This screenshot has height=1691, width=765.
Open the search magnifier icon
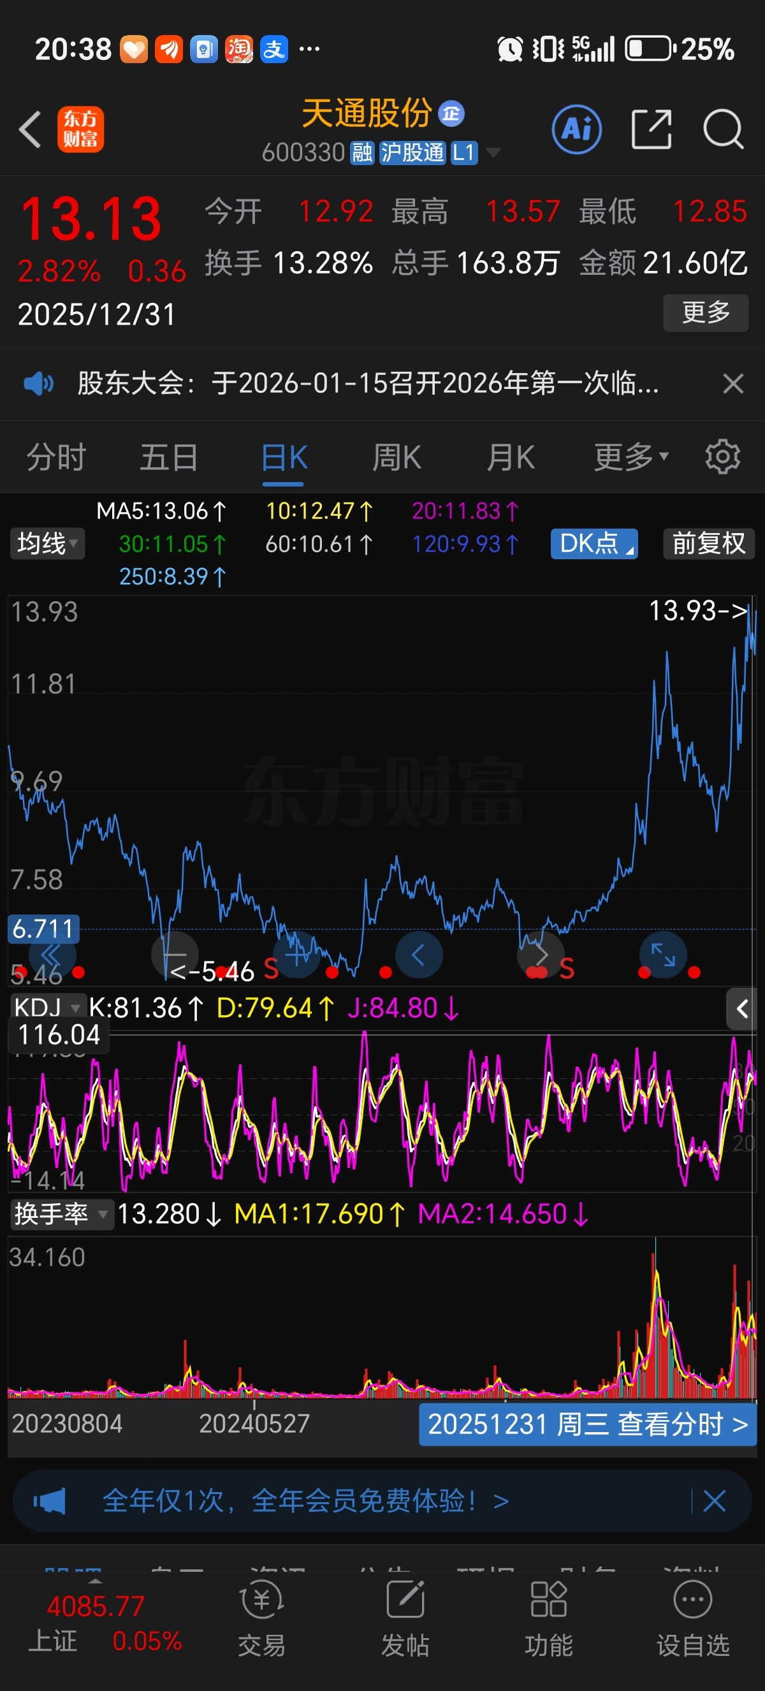pyautogui.click(x=723, y=129)
